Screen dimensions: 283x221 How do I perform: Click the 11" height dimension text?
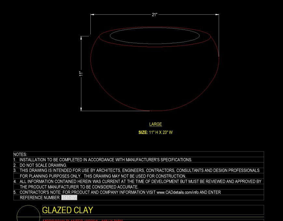tap(81, 74)
